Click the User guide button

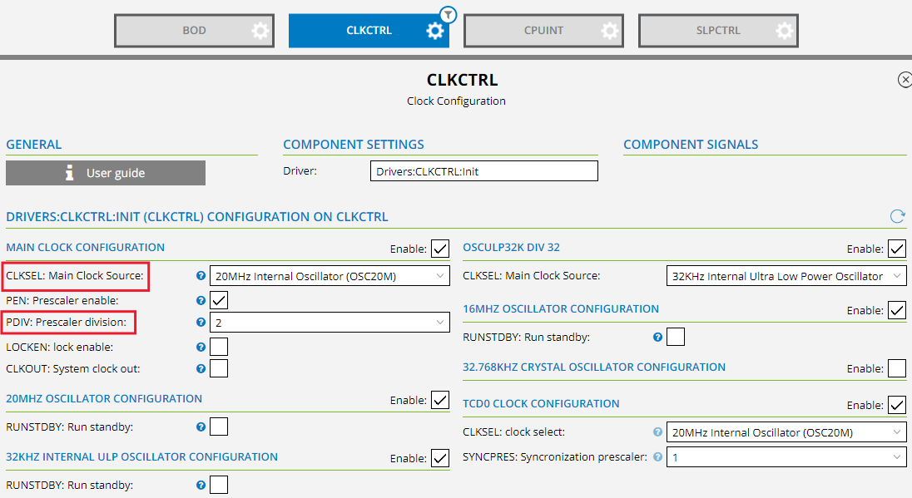105,173
